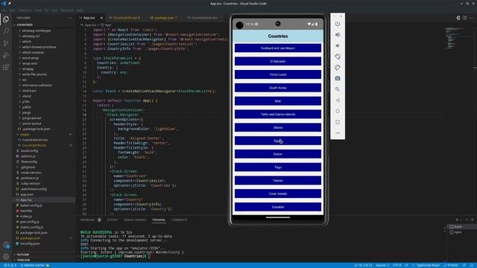477x268 pixels.
Task: Click the emulator zoom magnifier icon
Action: [338, 89]
